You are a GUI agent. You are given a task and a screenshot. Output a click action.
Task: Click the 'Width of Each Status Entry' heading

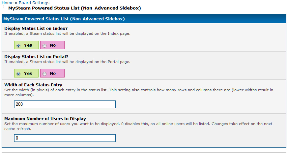[33, 85]
